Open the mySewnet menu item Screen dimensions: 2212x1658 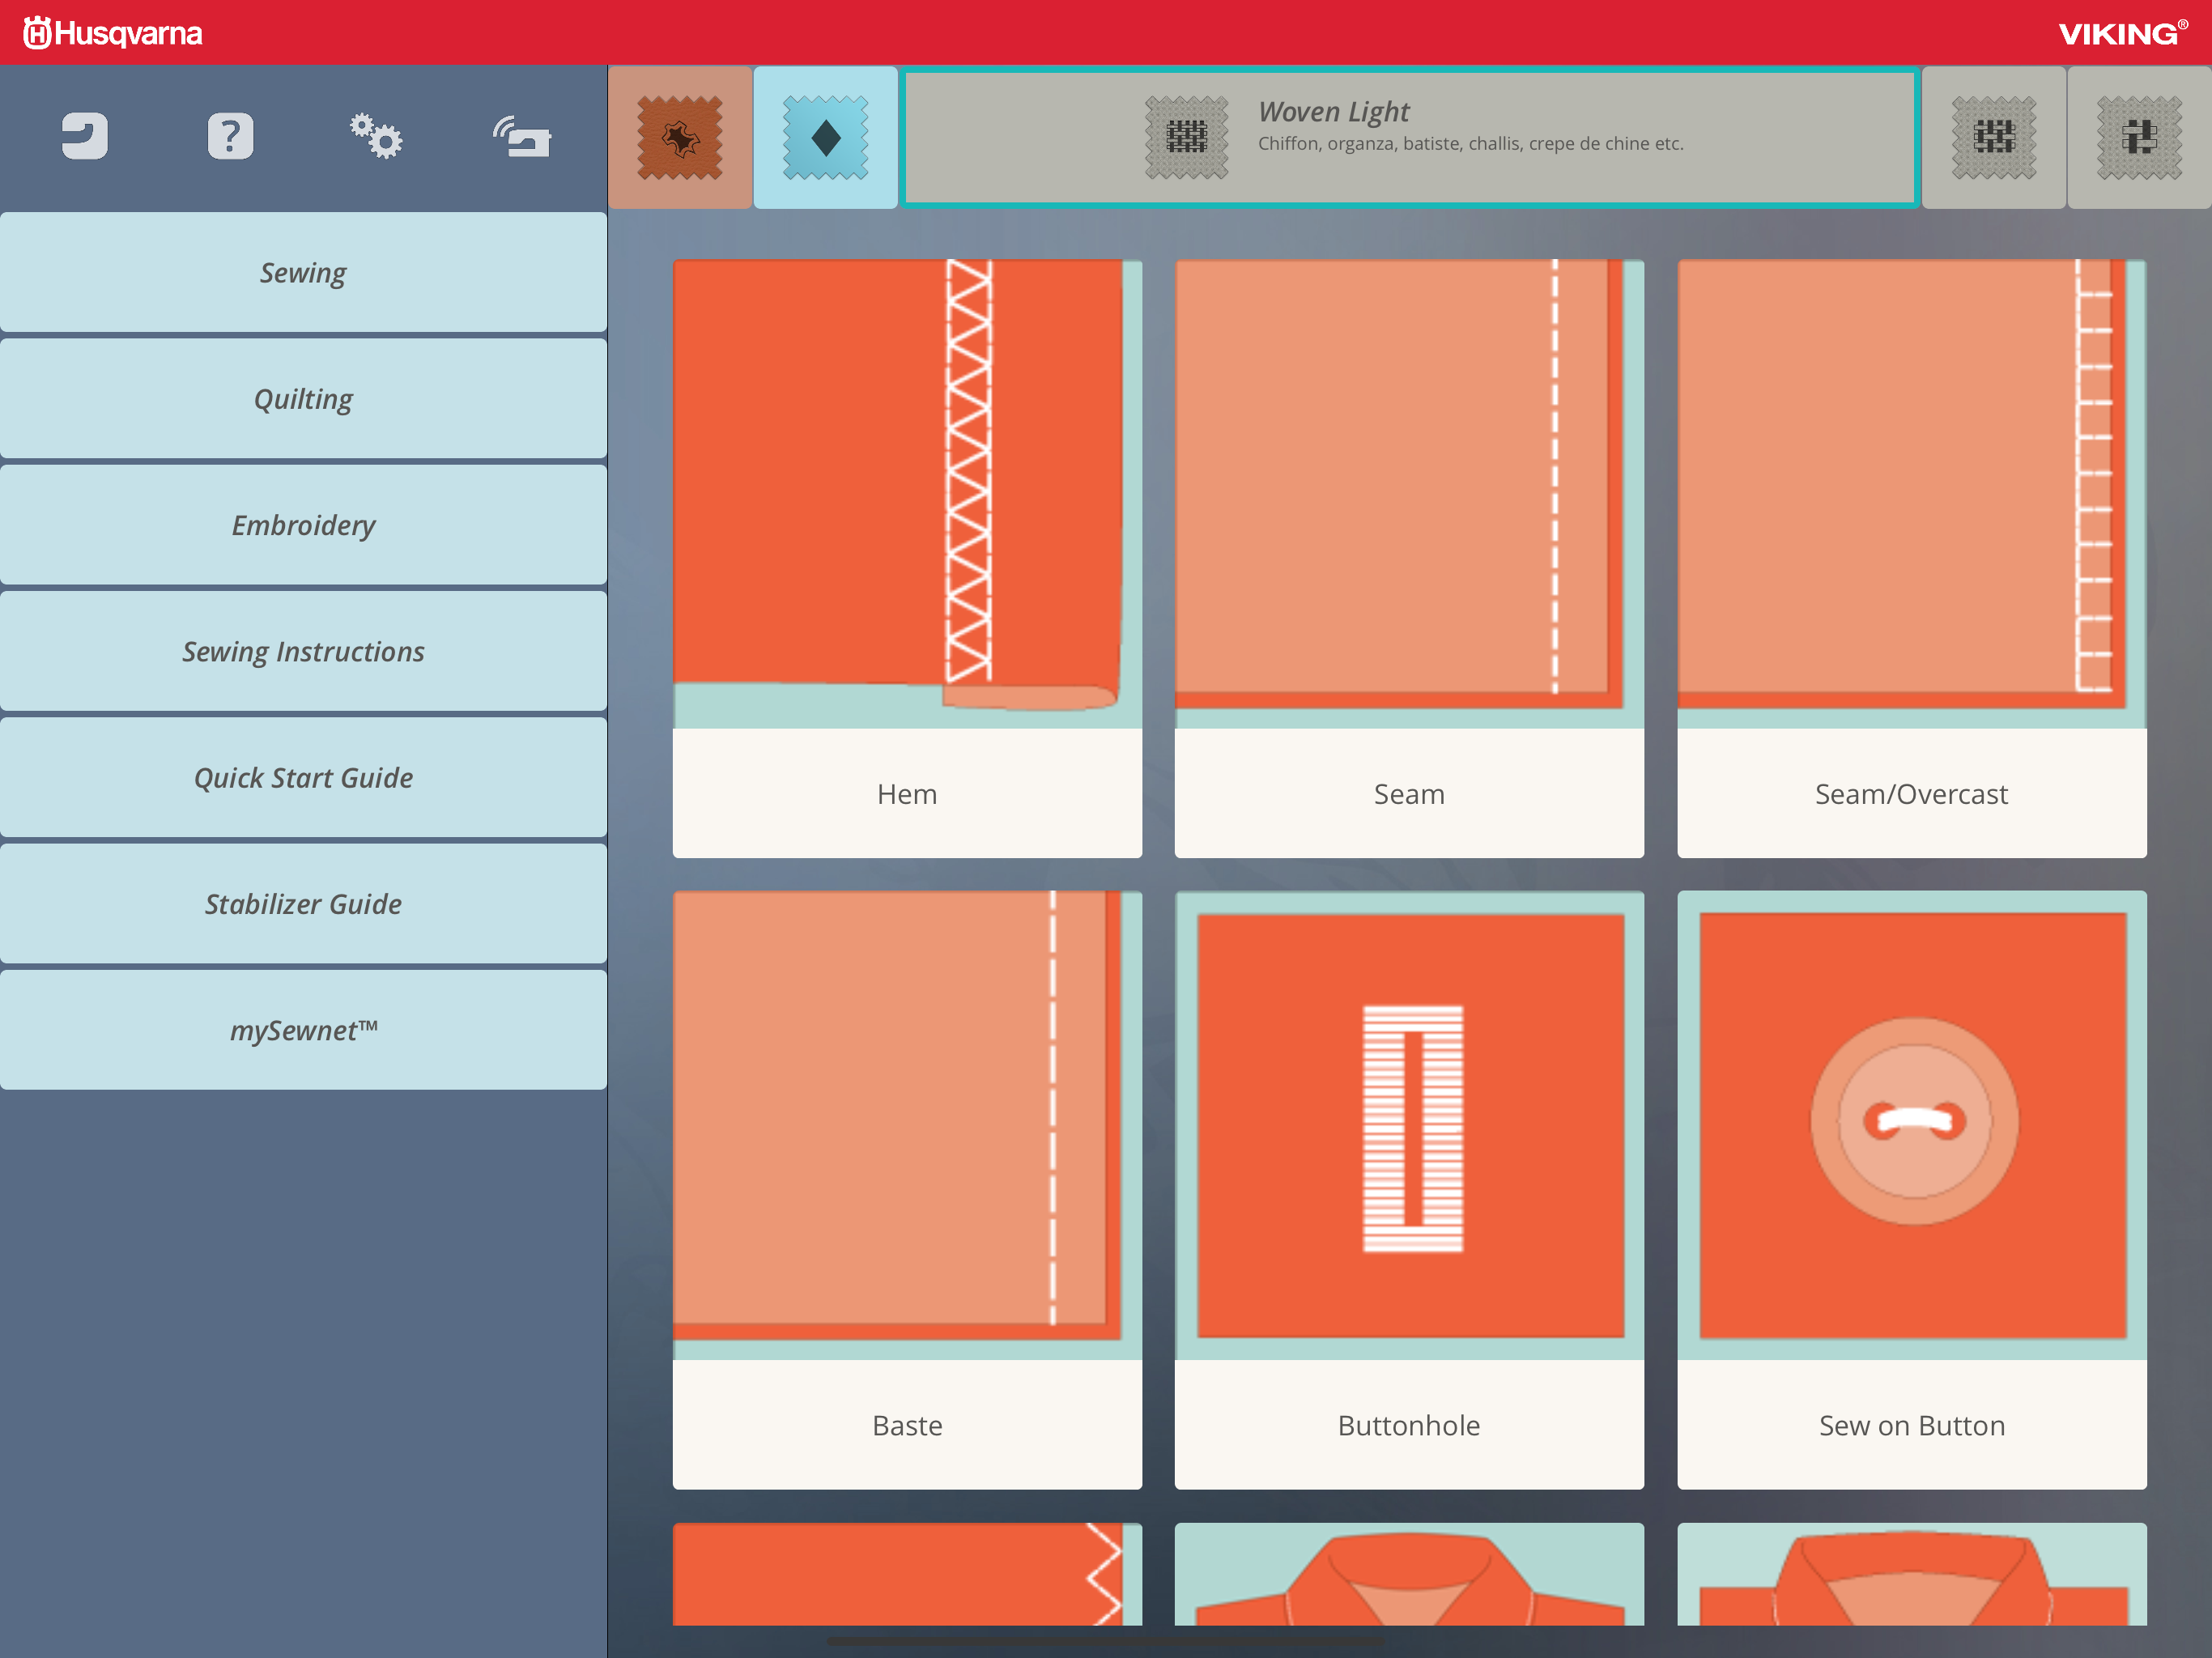click(303, 1030)
